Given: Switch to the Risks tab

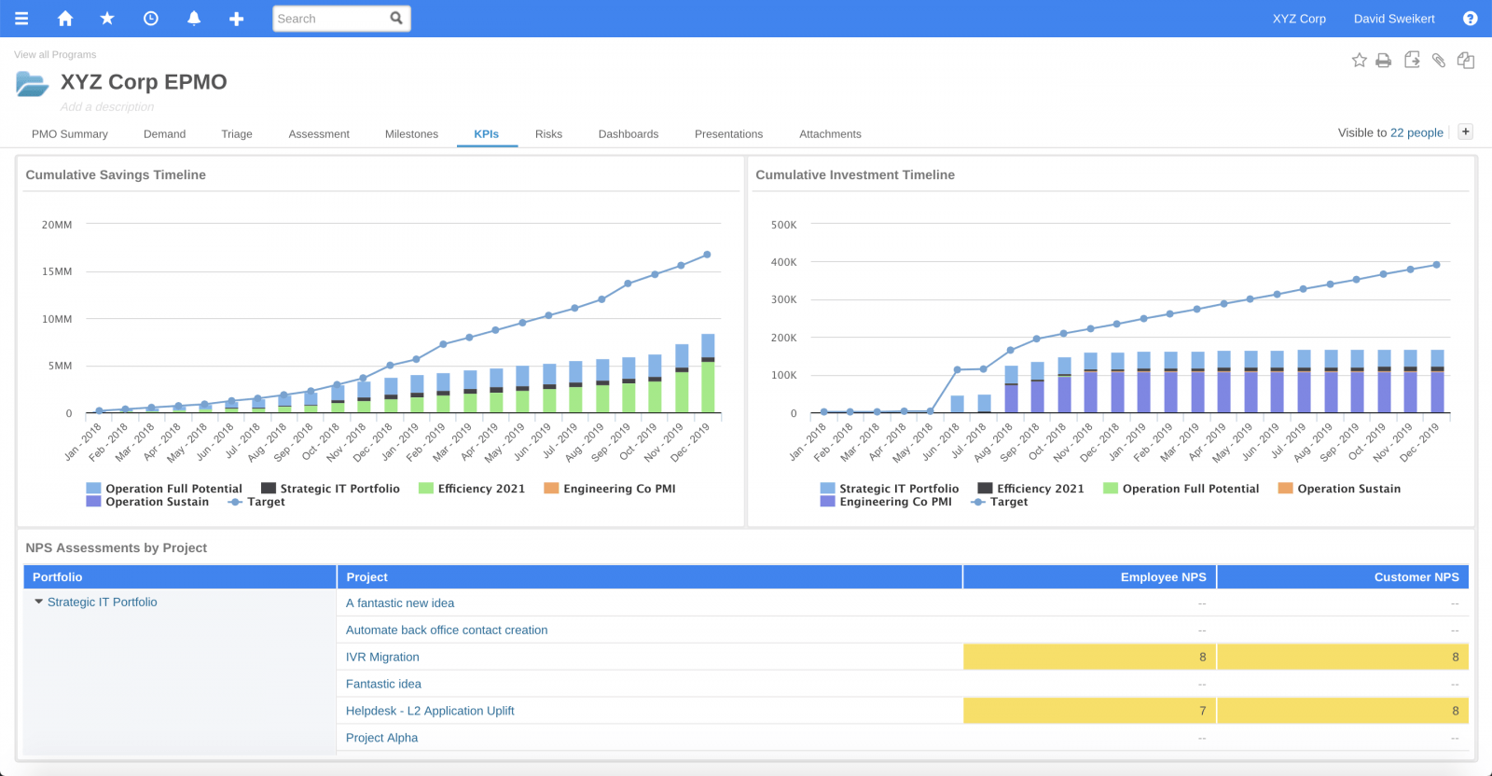Looking at the screenshot, I should click(x=548, y=134).
